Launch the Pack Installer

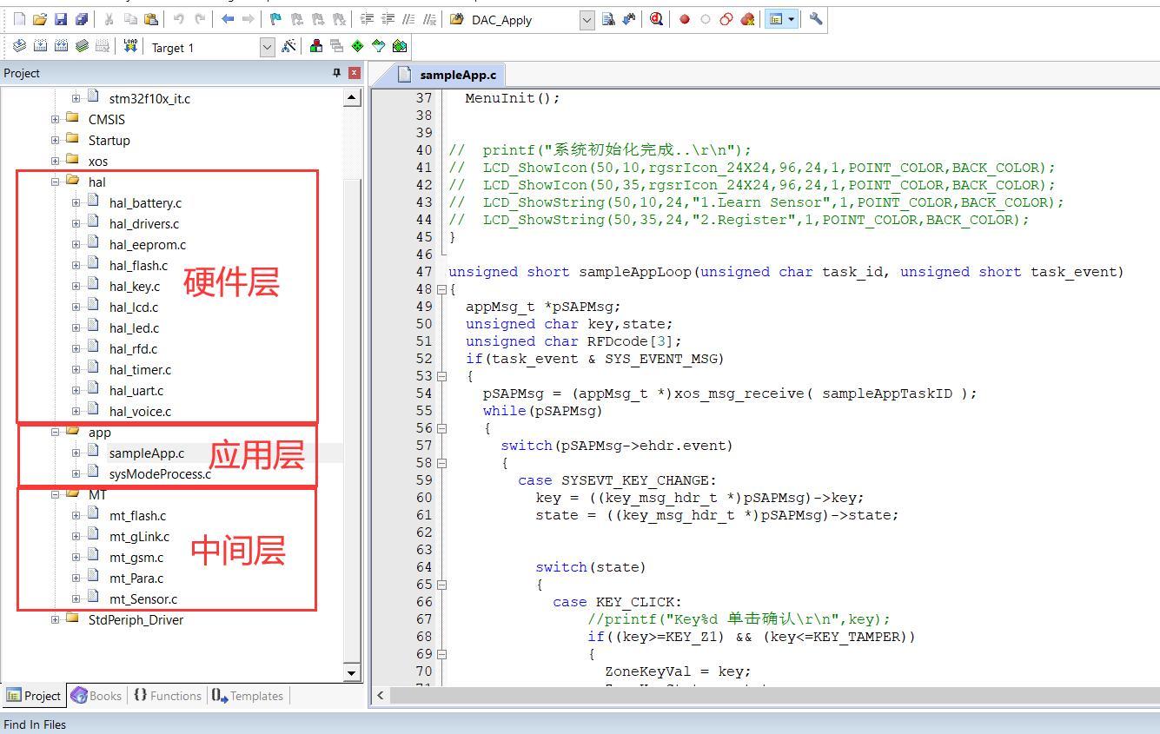(x=400, y=46)
